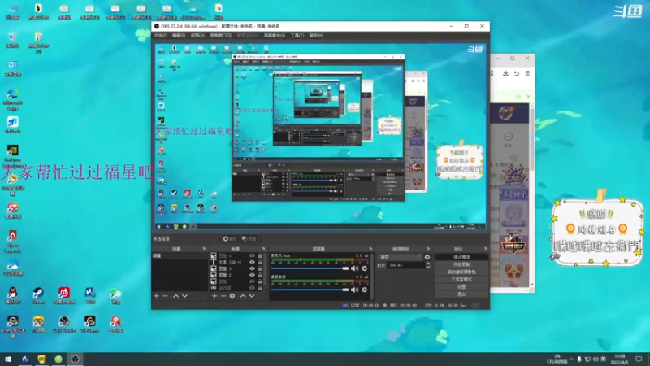Open the 渐变 transition type dropdown
The image size is (650, 366).
tap(400, 257)
